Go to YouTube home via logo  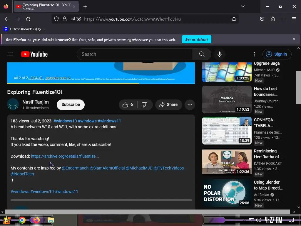(x=34, y=54)
